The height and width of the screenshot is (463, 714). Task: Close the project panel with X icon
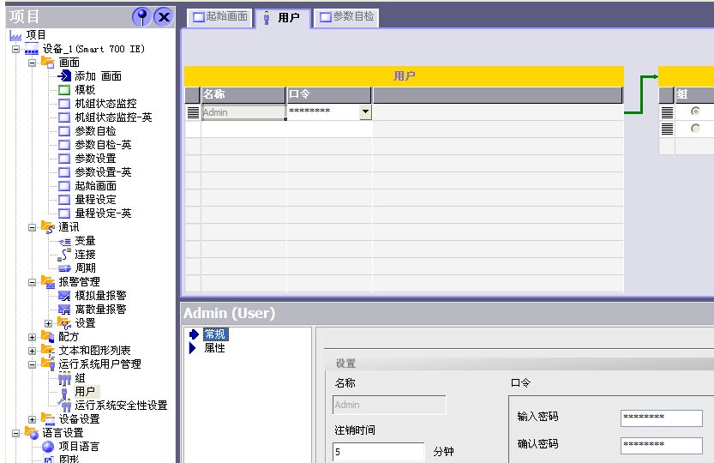pyautogui.click(x=163, y=17)
